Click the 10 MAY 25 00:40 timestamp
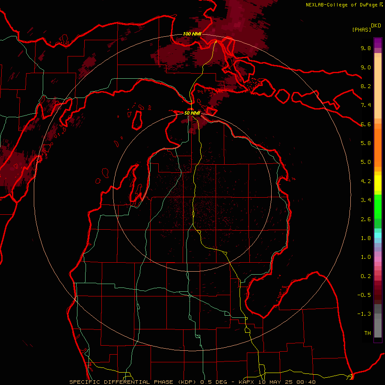The height and width of the screenshot is (385, 385). [x=287, y=382]
